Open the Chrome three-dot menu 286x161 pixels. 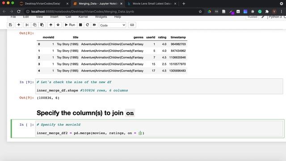(x=282, y=12)
